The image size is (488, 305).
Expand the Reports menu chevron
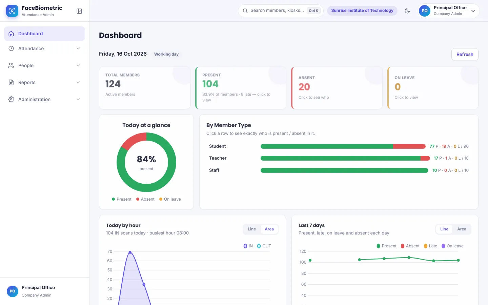coord(78,82)
